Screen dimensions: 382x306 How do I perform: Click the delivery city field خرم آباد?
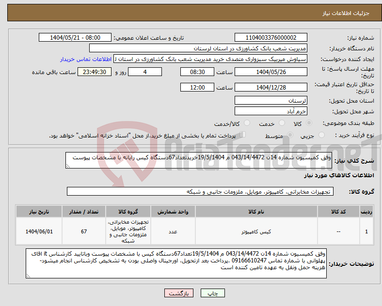(271, 111)
